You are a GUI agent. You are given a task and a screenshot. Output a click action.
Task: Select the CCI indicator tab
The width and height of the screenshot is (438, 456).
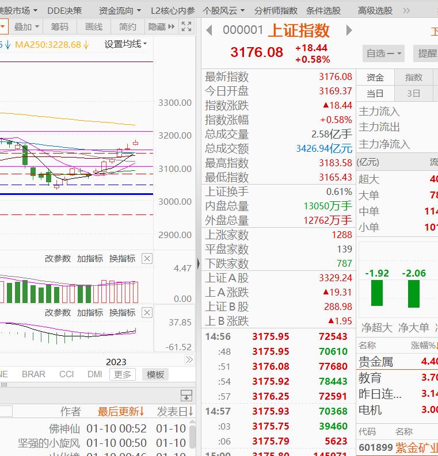(x=66, y=374)
